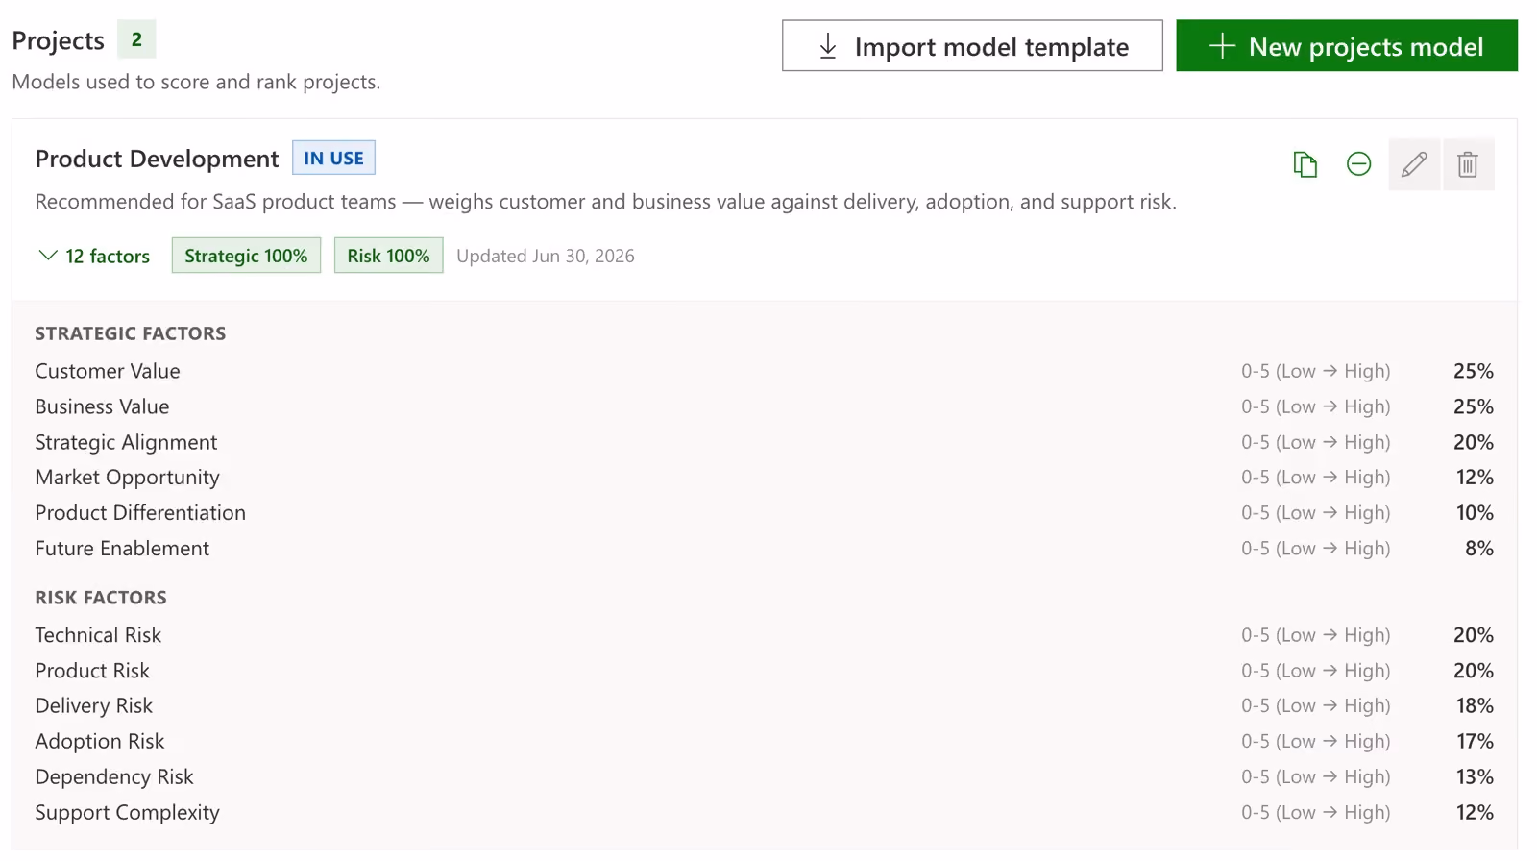The height and width of the screenshot is (861, 1537).
Task: Click the Projects page heading
Action: pyautogui.click(x=58, y=40)
